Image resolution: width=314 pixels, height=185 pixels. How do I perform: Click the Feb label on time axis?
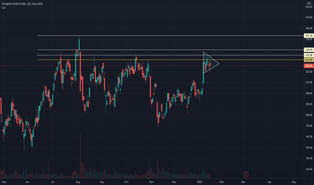221,182
